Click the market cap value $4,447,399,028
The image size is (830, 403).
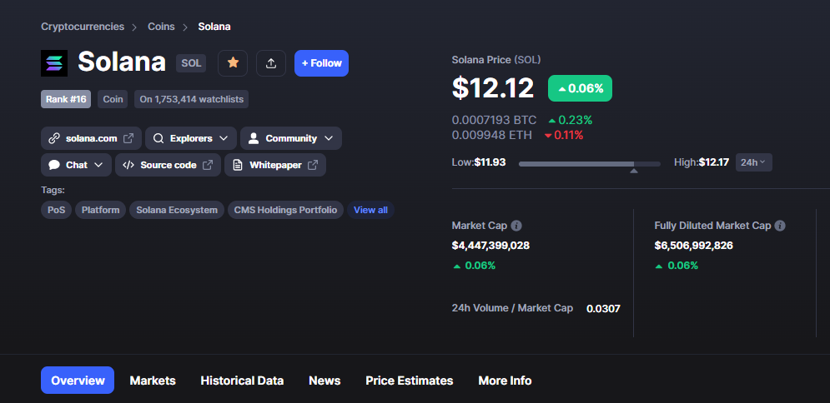click(x=490, y=246)
